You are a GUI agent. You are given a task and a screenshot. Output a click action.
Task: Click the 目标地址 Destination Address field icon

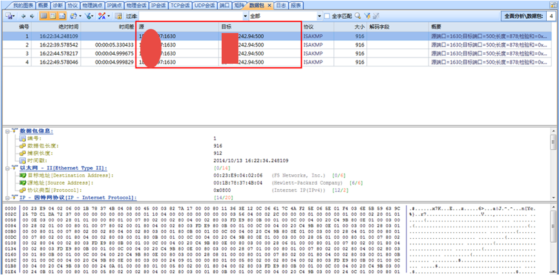pyautogui.click(x=23, y=175)
